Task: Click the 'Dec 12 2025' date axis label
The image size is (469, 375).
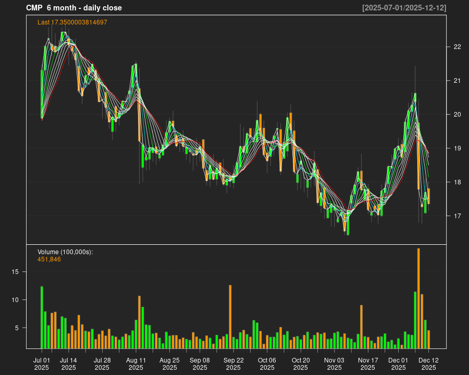Action: (x=428, y=364)
